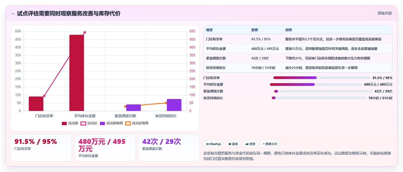Screen dimensions: 403x172
Task: Click the 91.5% / 95% data card
Action: 41,148
